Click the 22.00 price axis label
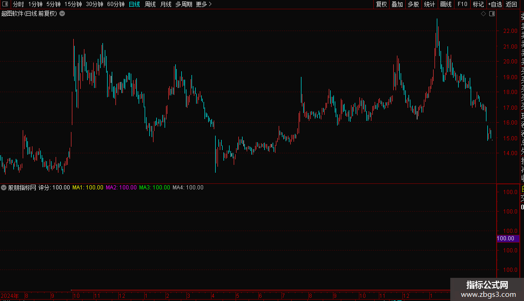524x301 pixels. (x=510, y=31)
